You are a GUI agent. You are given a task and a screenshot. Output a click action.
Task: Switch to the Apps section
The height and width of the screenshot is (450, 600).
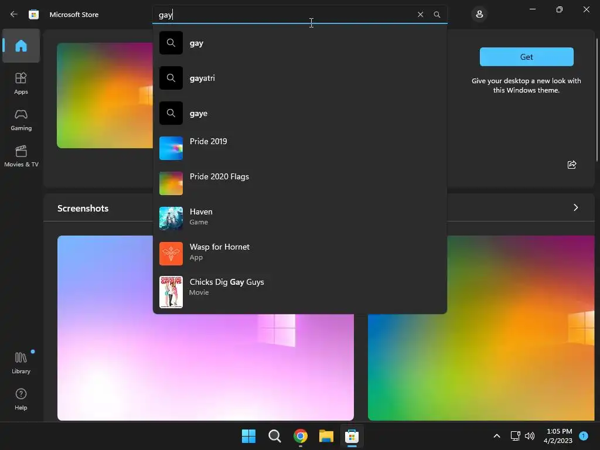coord(21,83)
